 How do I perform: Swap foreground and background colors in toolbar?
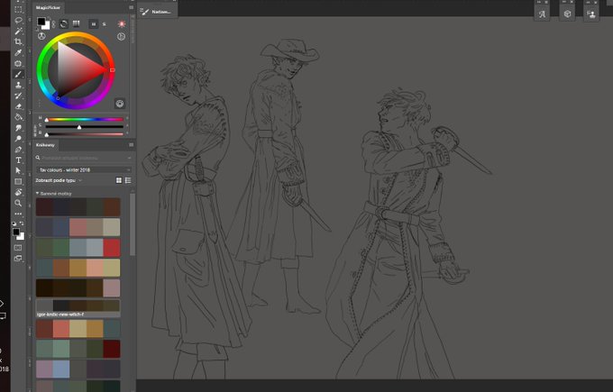(22, 223)
